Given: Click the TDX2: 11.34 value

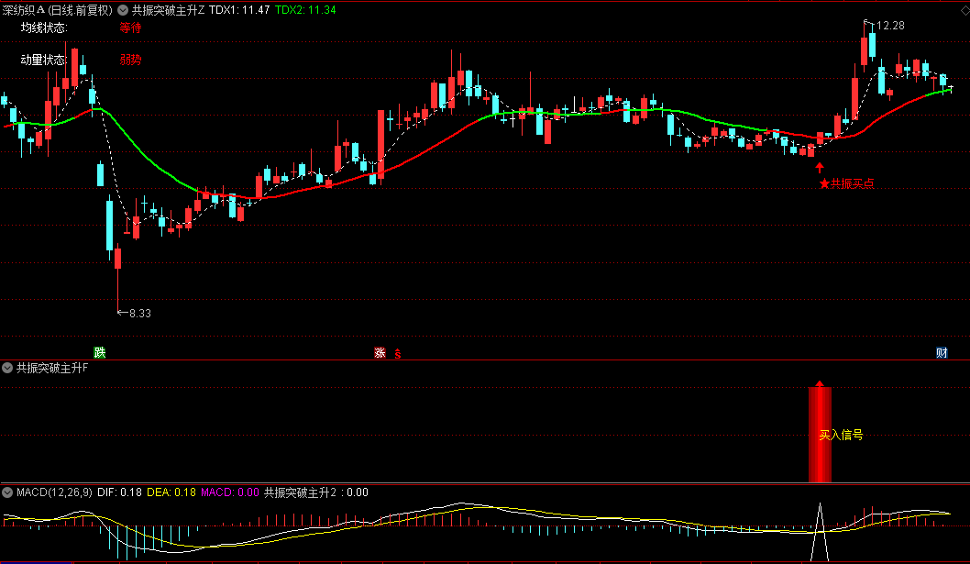Looking at the screenshot, I should tap(305, 10).
